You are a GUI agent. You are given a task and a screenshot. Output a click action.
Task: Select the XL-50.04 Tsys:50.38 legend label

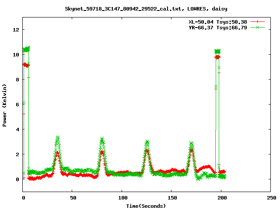pos(218,22)
